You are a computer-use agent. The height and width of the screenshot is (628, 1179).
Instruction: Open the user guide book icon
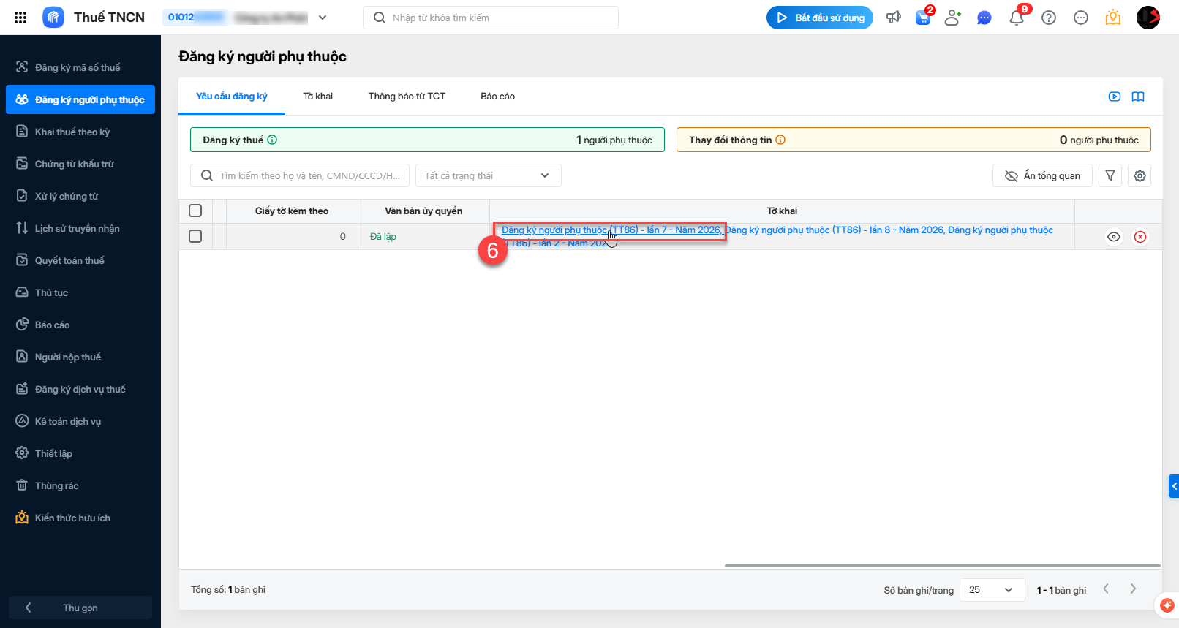[1138, 97]
